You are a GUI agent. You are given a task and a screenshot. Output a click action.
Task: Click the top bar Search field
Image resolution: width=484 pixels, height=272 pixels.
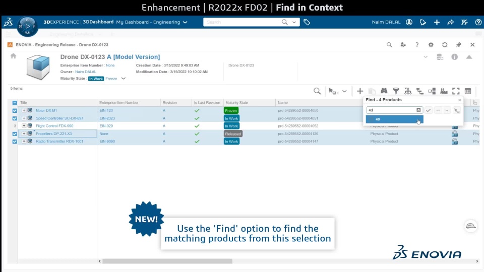(x=243, y=22)
